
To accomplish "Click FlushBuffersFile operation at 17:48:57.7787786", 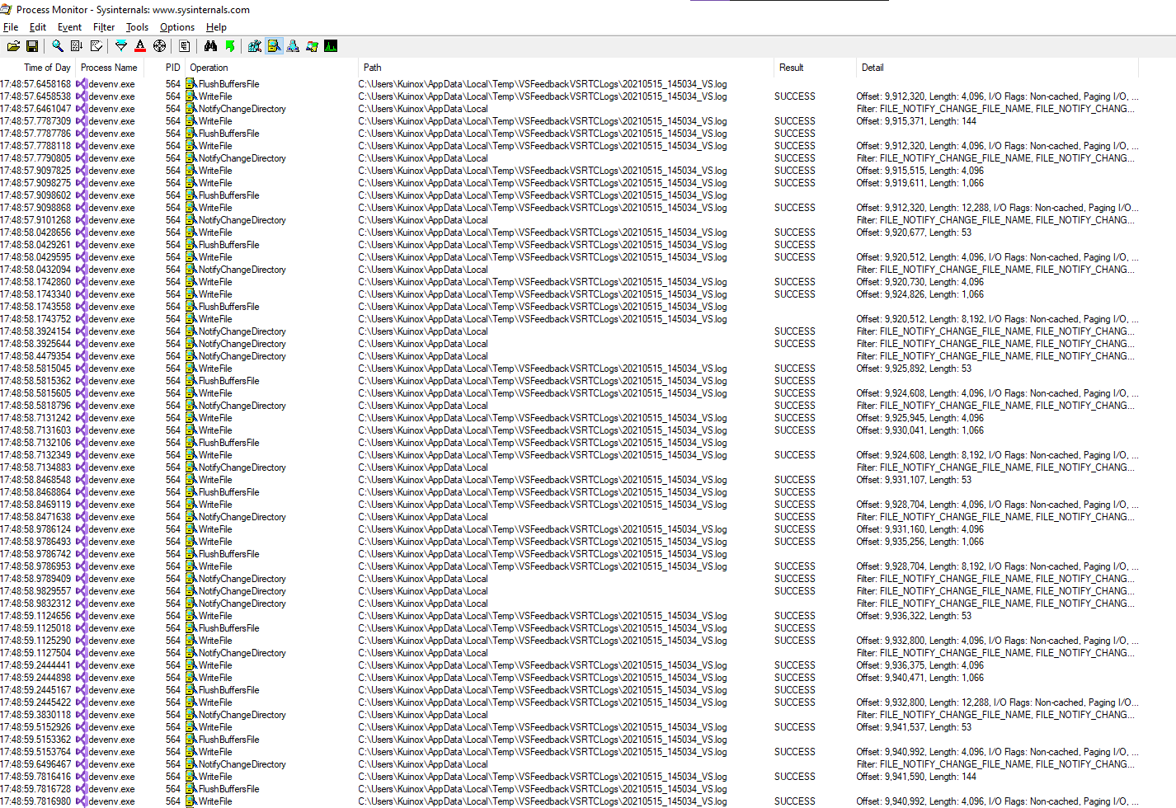I will pyautogui.click(x=228, y=134).
